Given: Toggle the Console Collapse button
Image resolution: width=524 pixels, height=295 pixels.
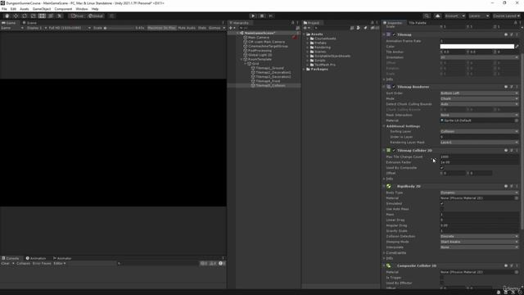Looking at the screenshot, I should click(23, 264).
